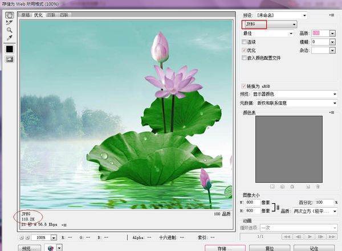Click the image width input field
Image resolution: width=342 pixels, height=251 pixels.
coord(252,202)
